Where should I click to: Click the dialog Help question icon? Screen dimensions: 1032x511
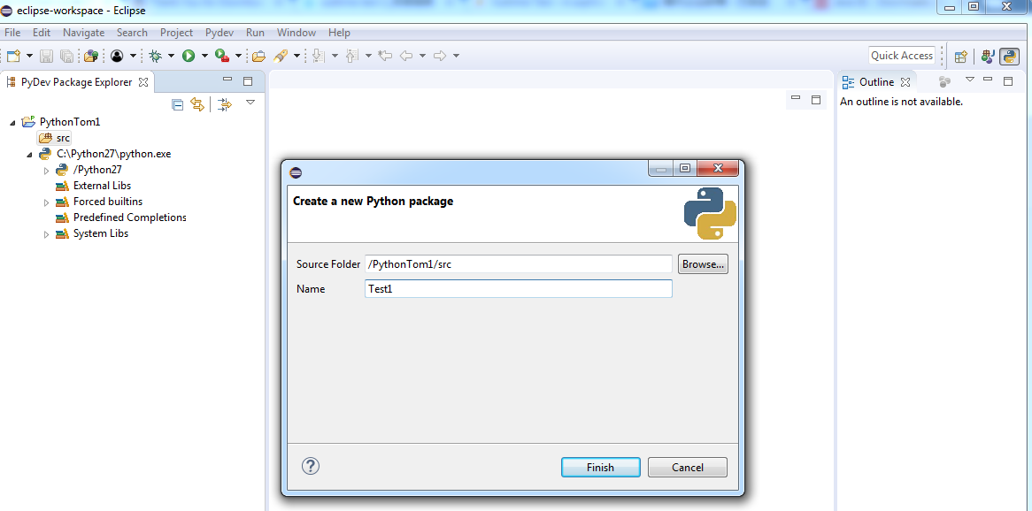click(x=311, y=466)
